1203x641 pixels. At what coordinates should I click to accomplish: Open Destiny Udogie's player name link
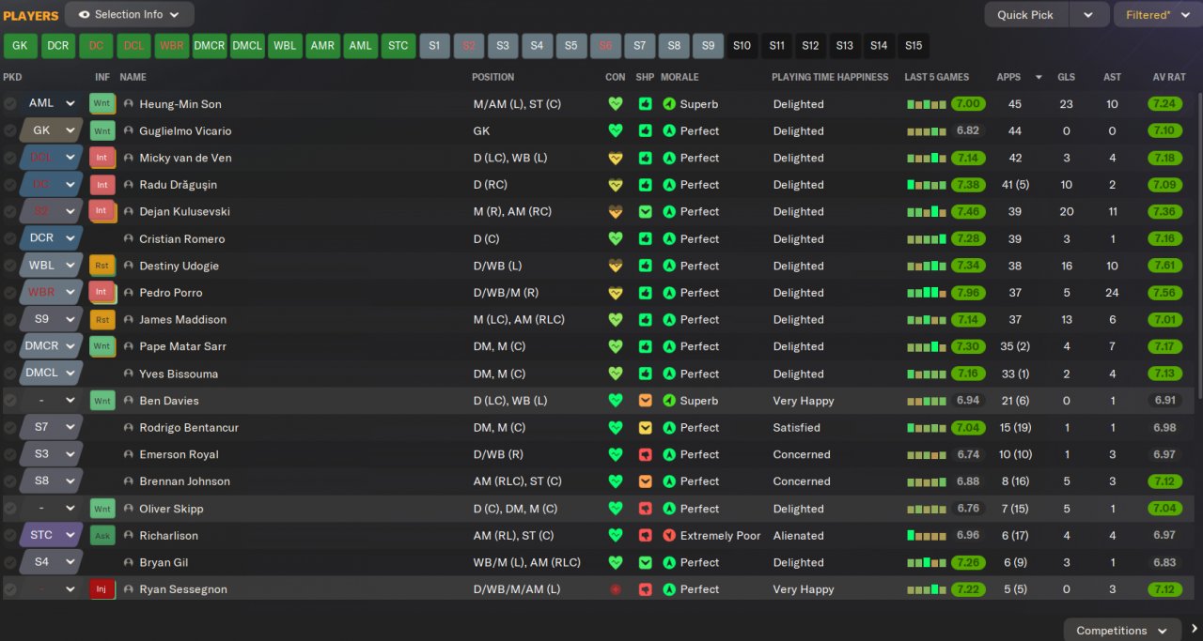coord(179,266)
